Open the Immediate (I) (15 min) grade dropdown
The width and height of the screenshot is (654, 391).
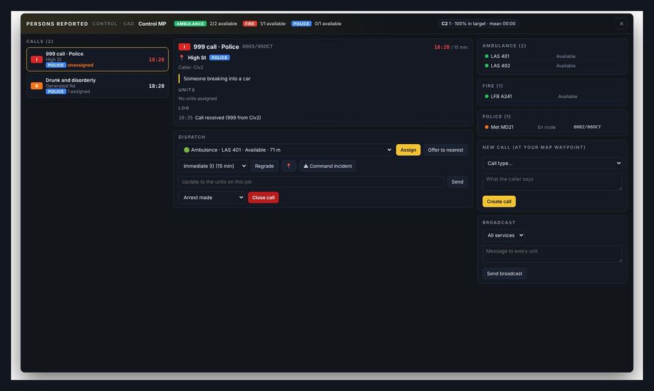pos(213,166)
